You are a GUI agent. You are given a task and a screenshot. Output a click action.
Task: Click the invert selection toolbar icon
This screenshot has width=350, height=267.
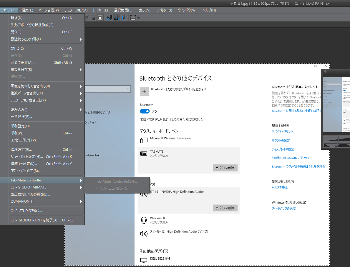pos(93,18)
